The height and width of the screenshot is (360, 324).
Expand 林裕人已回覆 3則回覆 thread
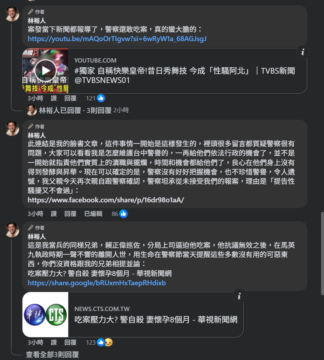tap(78, 110)
